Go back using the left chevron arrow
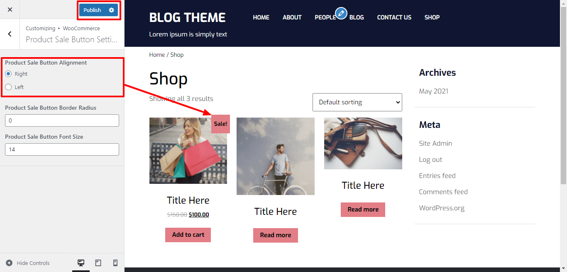The height and width of the screenshot is (272, 567). tap(10, 34)
